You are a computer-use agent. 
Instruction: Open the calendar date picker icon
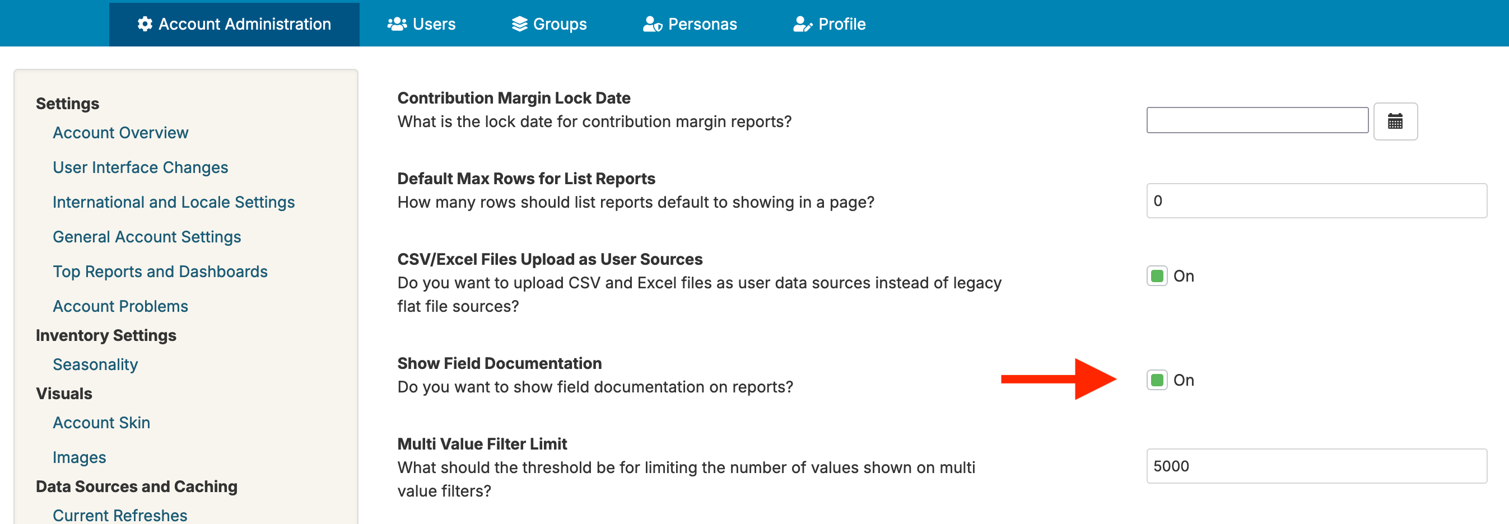[1395, 121]
